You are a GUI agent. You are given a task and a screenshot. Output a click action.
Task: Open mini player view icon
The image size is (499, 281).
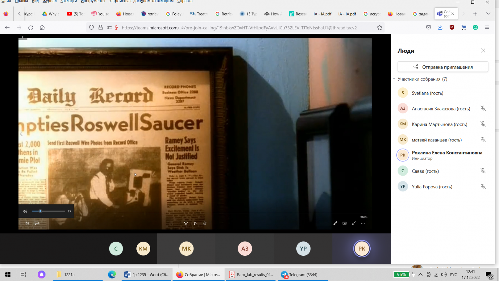(345, 223)
